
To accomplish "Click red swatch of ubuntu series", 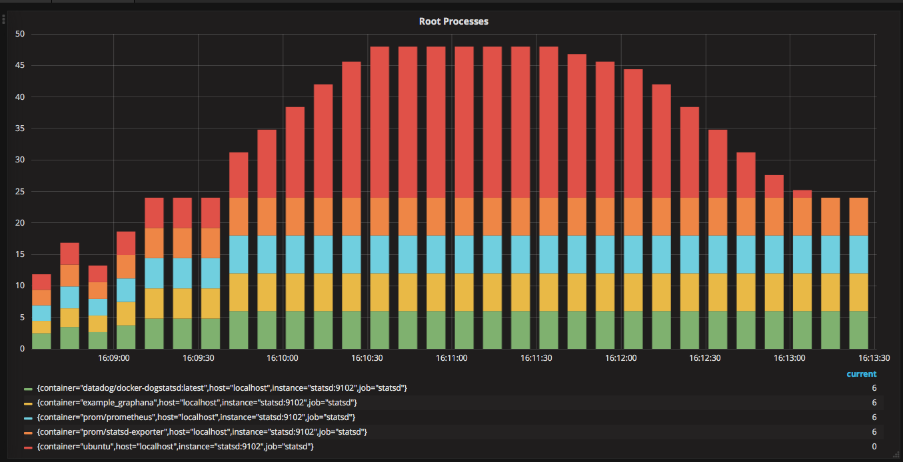I will click(x=28, y=447).
